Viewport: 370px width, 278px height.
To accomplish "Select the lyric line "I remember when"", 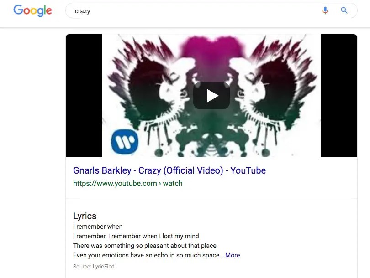I will [98, 227].
